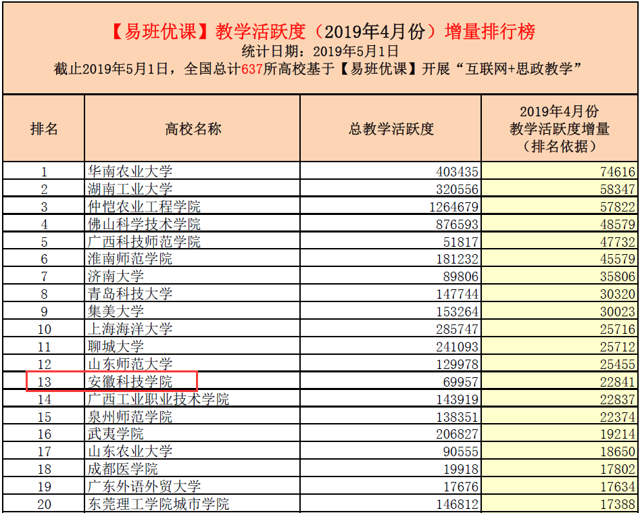Select total activity value 1264679
This screenshot has height=513, width=640.
click(453, 207)
